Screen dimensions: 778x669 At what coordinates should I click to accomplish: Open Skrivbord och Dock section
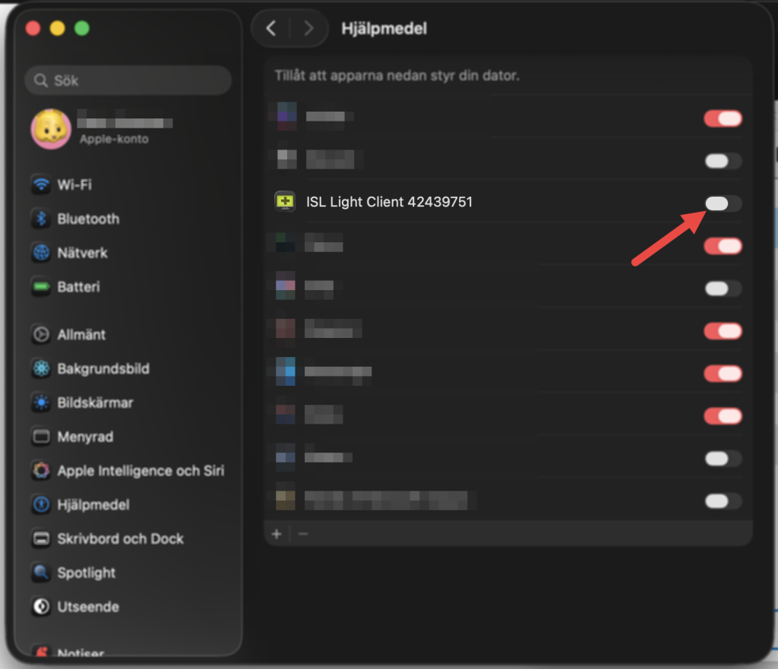tap(120, 538)
